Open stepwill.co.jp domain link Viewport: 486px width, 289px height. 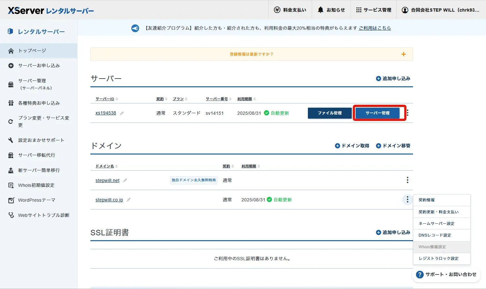[x=109, y=200]
